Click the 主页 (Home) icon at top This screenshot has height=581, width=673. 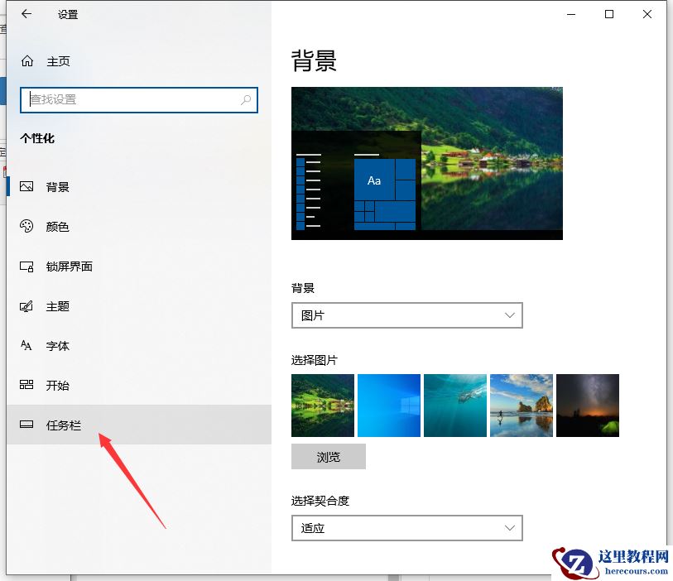26,60
